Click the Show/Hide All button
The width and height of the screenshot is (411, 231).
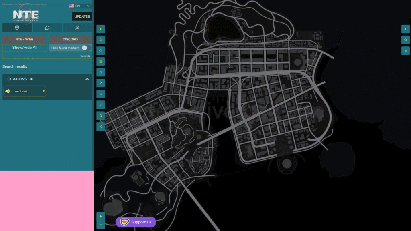(x=25, y=48)
